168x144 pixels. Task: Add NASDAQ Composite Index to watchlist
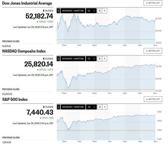[153, 51]
